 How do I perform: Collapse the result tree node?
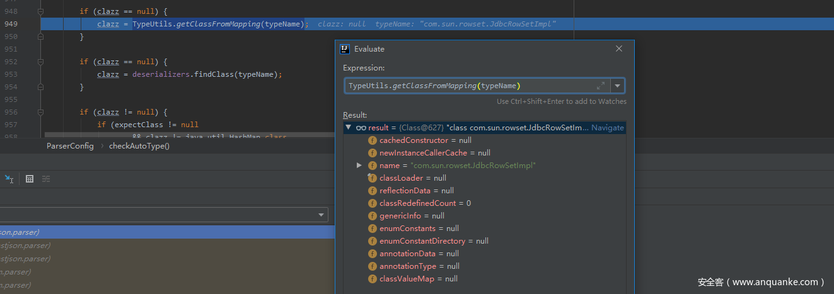click(x=348, y=128)
